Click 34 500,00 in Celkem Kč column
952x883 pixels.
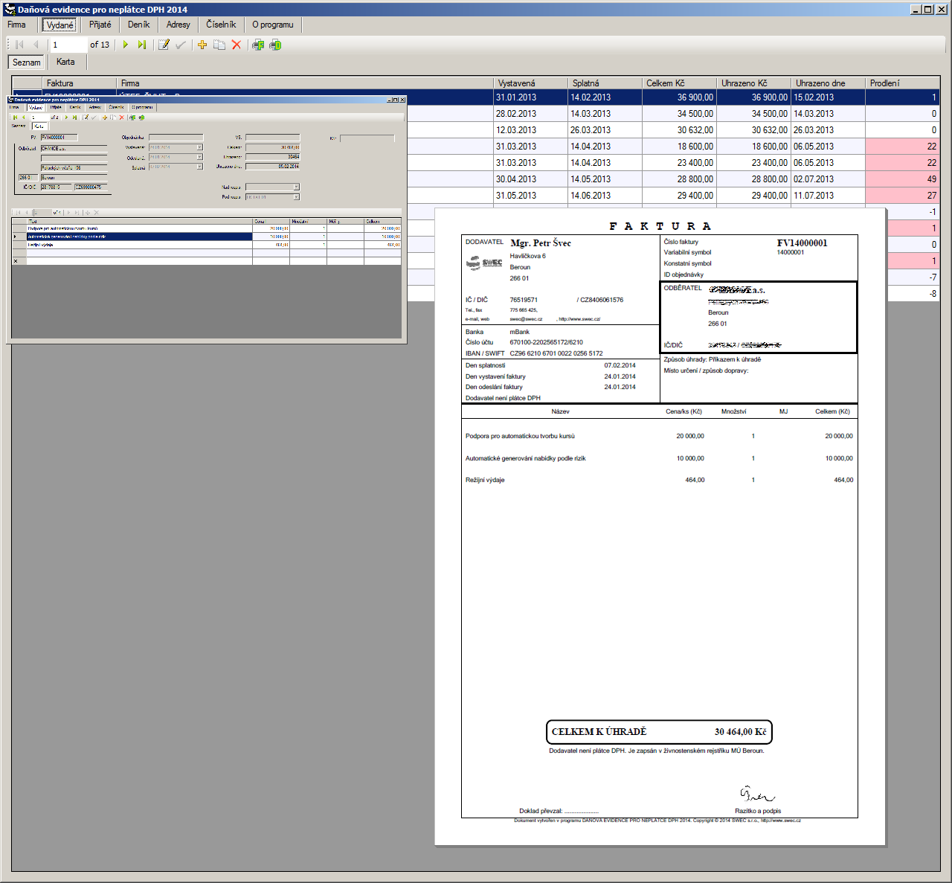(680, 114)
